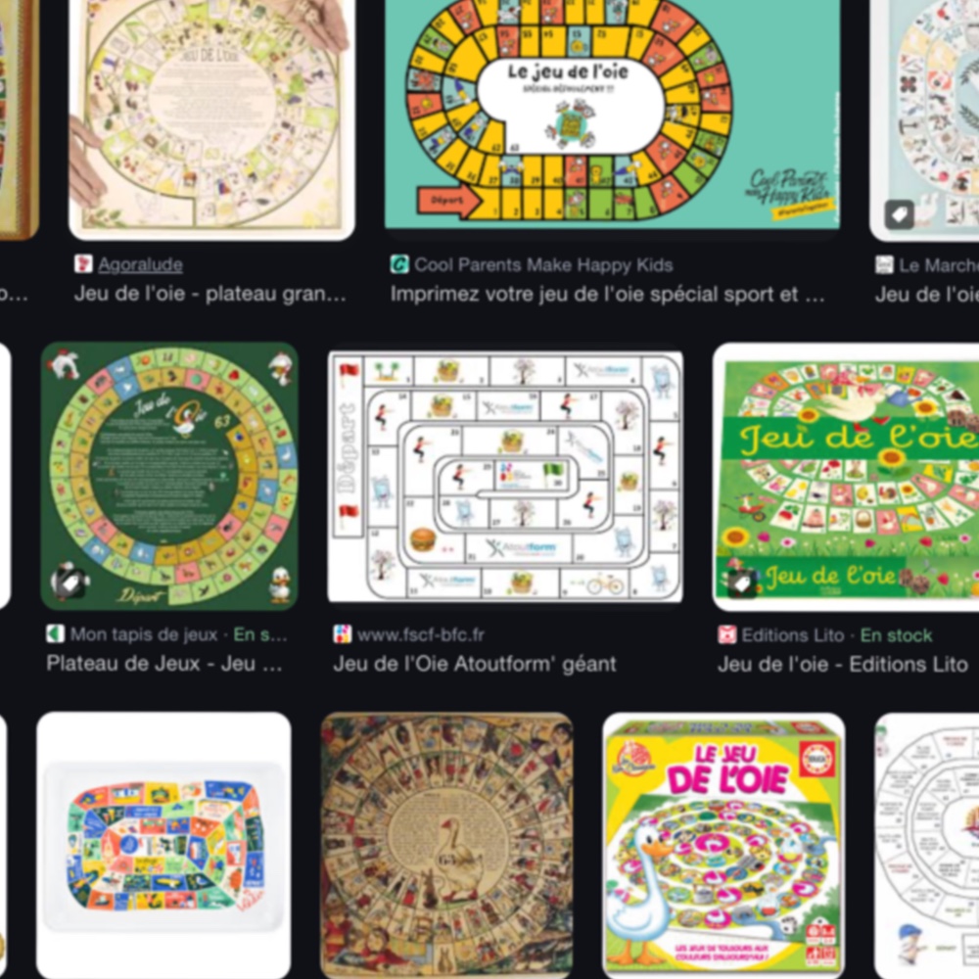Open the sport special jeu de l'oie thumbnail

point(612,115)
